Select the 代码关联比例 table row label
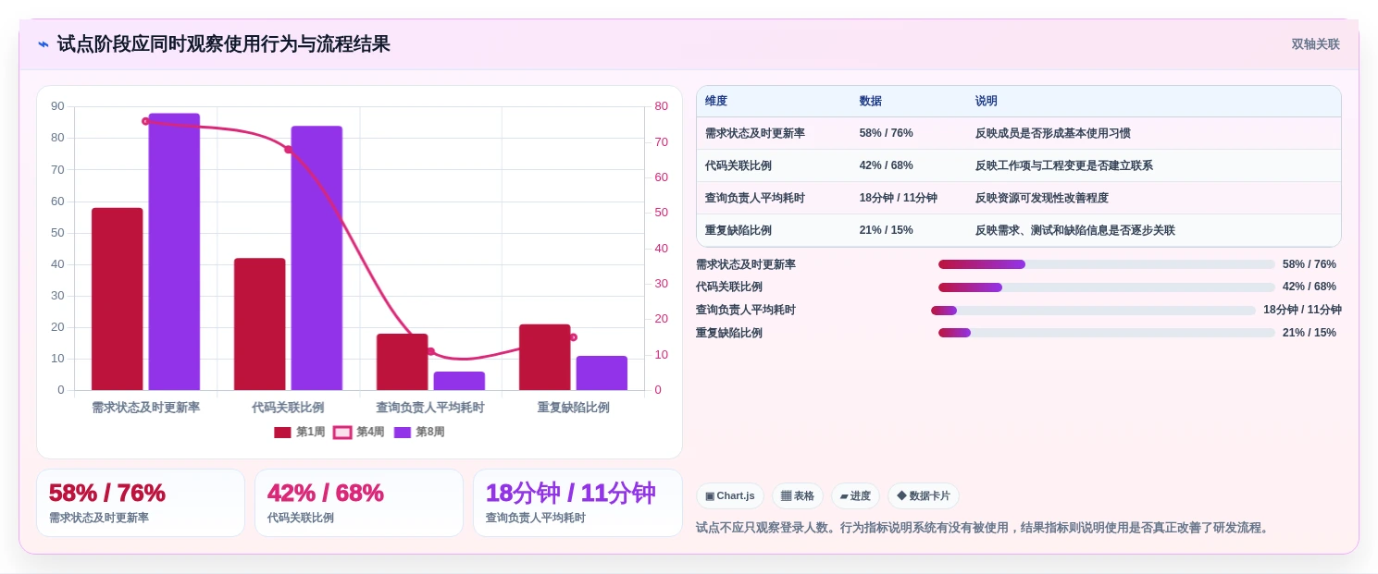Viewport: 1378px width, 574px height. coord(738,165)
